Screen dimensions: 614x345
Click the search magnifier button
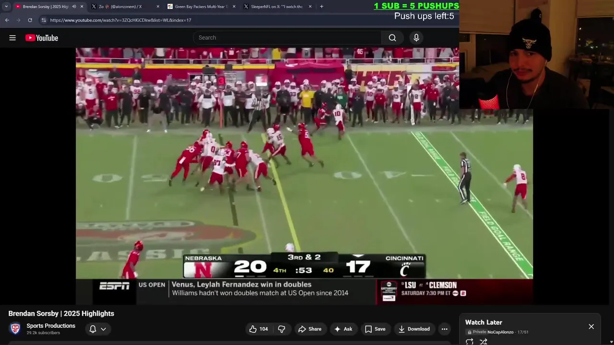pos(392,38)
